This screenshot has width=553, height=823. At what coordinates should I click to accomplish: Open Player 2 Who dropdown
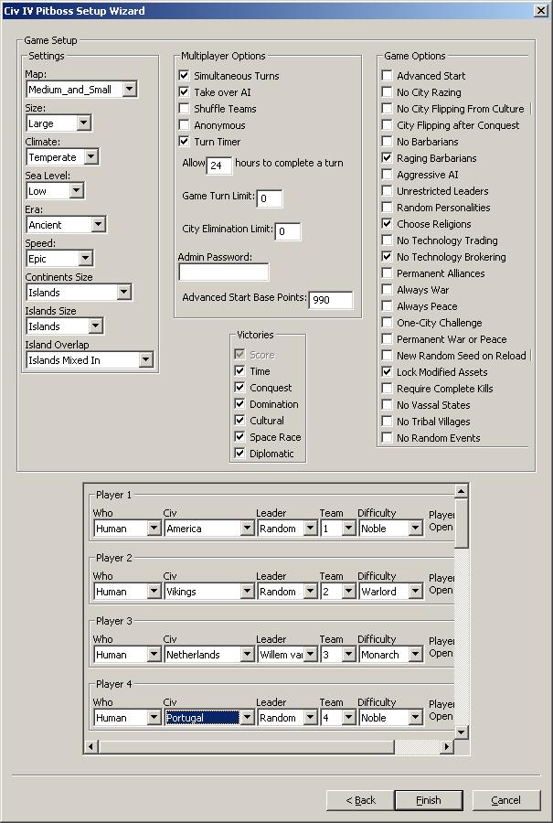[154, 592]
